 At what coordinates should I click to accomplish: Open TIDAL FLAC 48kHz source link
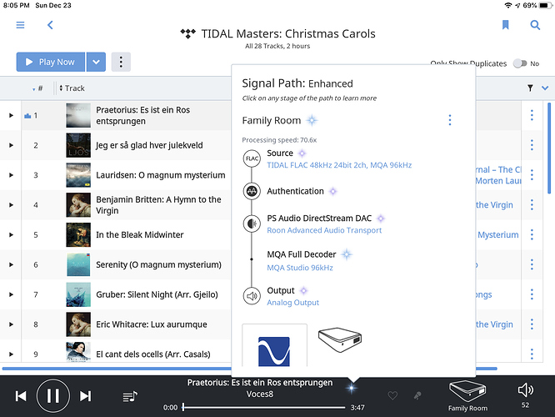tap(339, 165)
